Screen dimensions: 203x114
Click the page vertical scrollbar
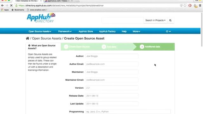click(202, 30)
